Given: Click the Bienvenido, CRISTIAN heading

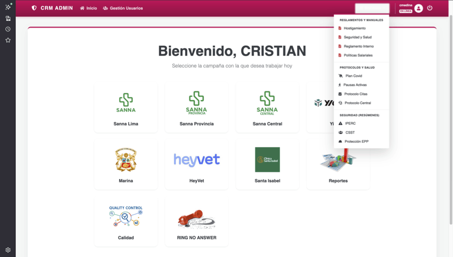Looking at the screenshot, I should click(x=232, y=51).
